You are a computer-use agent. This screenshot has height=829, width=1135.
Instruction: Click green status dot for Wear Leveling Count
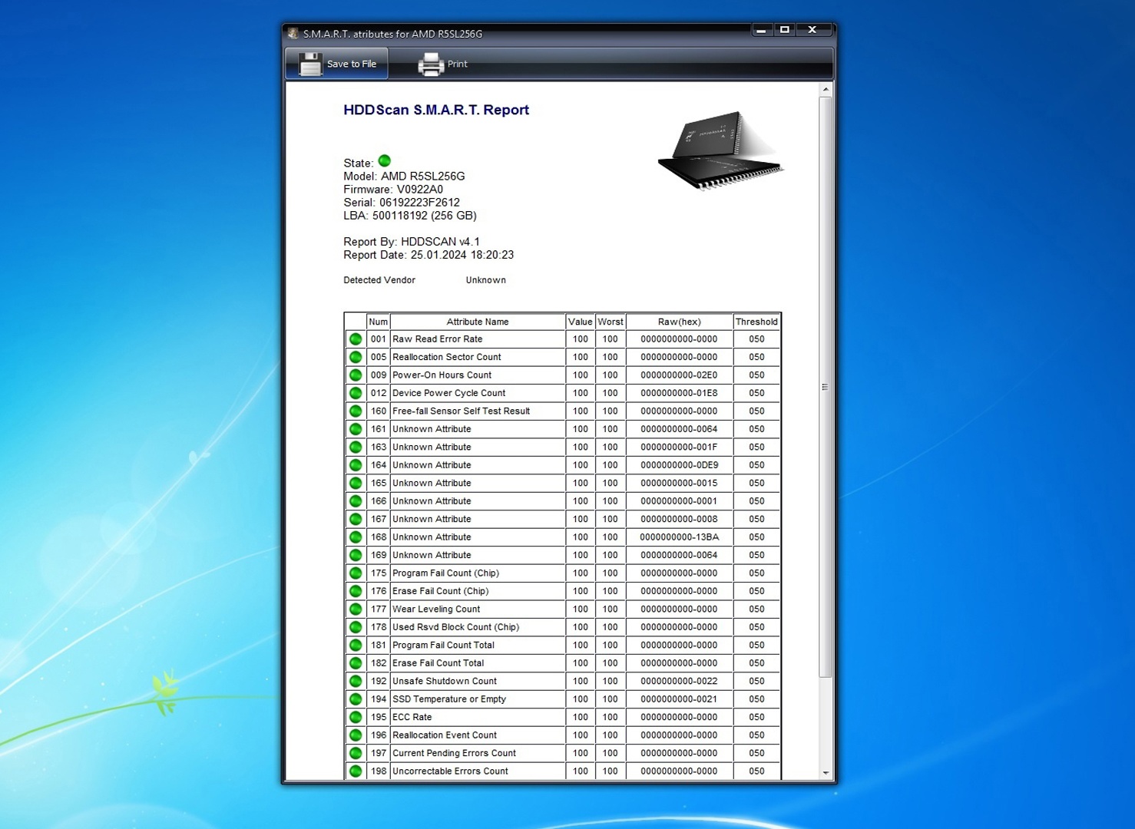pyautogui.click(x=356, y=609)
